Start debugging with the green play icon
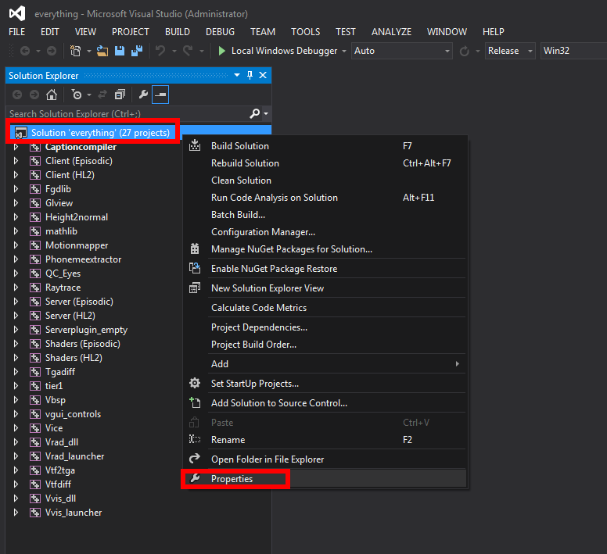Image resolution: width=607 pixels, height=554 pixels. (x=222, y=51)
